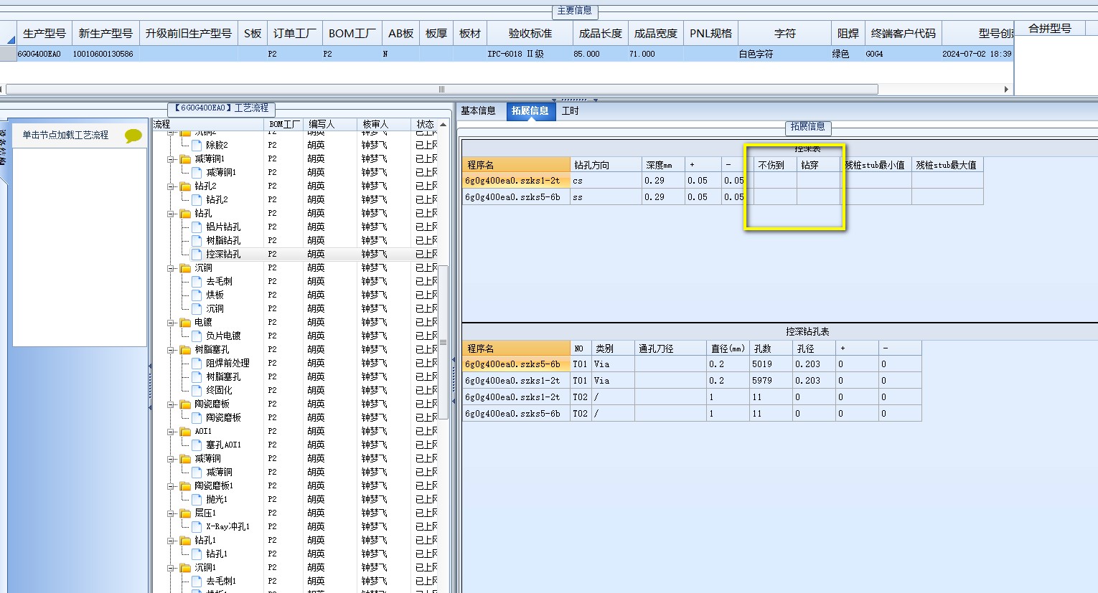
Task: Click the 烘板 document icon
Action: [197, 295]
